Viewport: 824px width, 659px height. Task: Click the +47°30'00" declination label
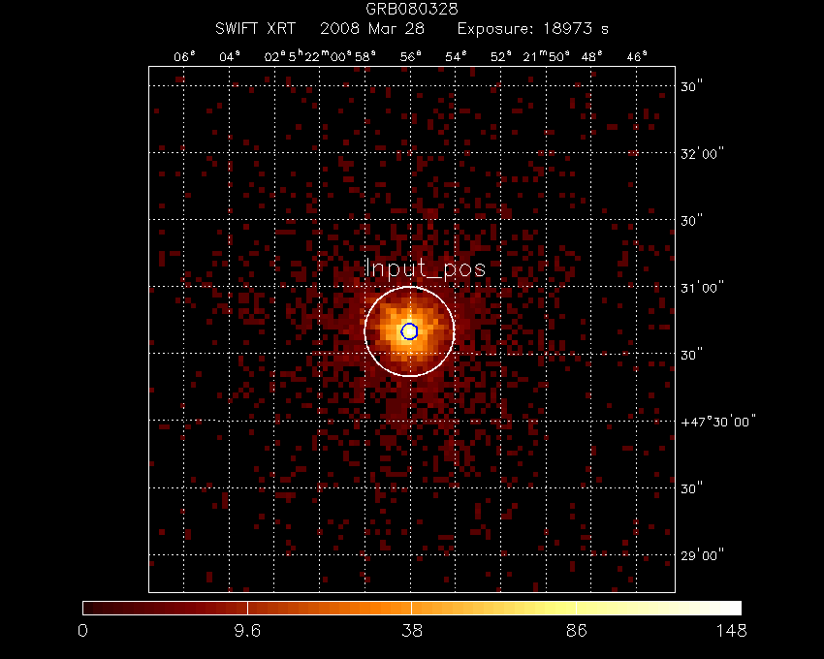coord(718,422)
